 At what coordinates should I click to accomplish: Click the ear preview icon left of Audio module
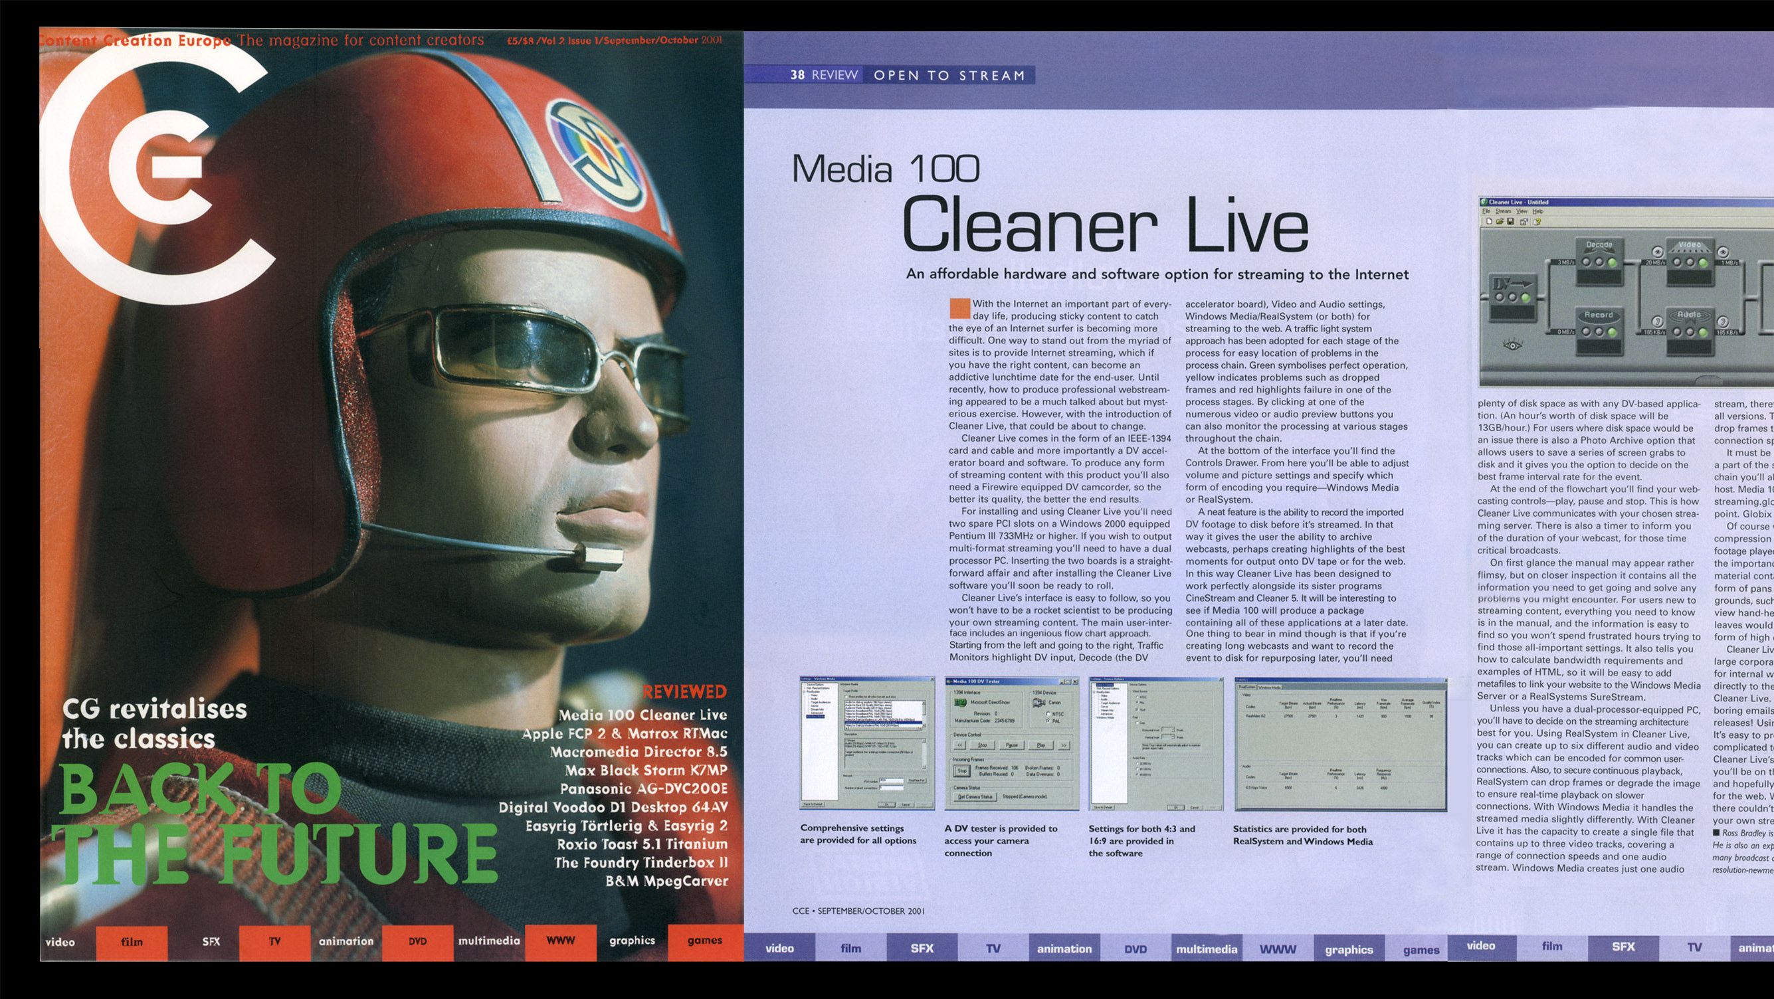1658,321
